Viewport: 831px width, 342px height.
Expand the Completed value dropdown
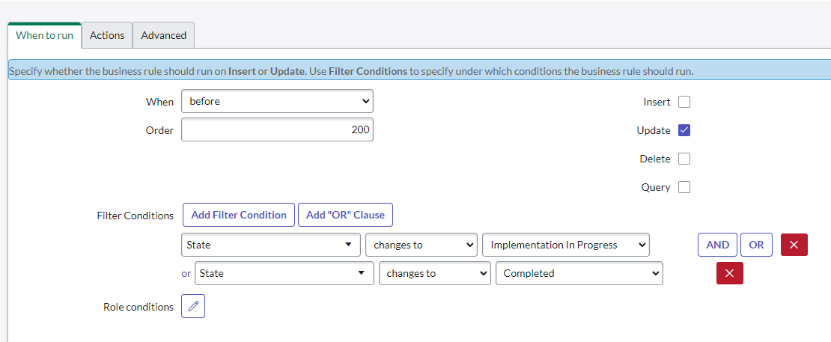pyautogui.click(x=579, y=273)
